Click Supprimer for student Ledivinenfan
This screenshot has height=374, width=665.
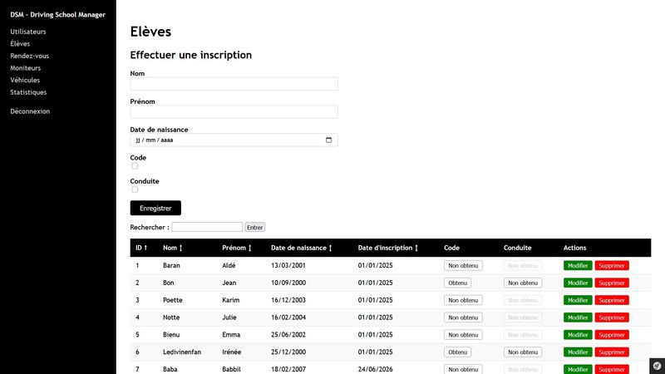click(612, 352)
